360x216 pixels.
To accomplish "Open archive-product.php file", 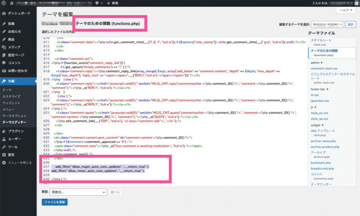I will [325, 147].
